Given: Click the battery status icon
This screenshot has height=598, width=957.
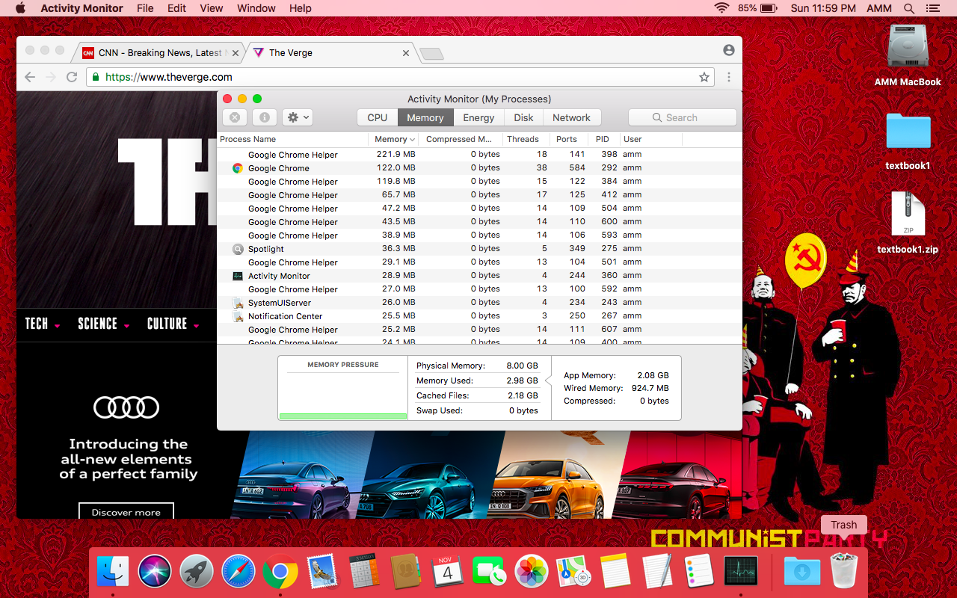Looking at the screenshot, I should click(x=769, y=8).
